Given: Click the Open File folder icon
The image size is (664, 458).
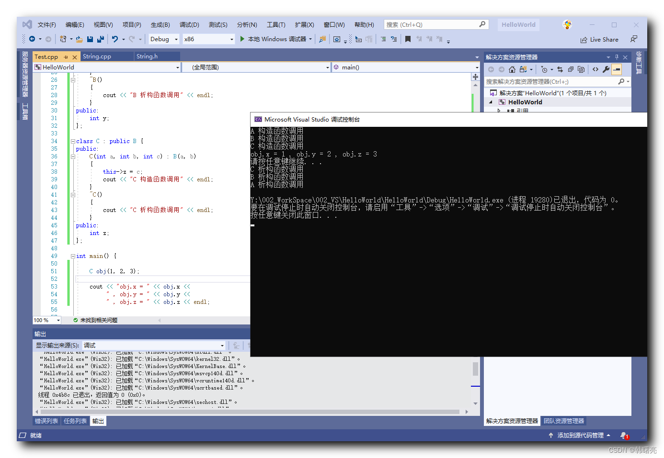Looking at the screenshot, I should (x=79, y=39).
